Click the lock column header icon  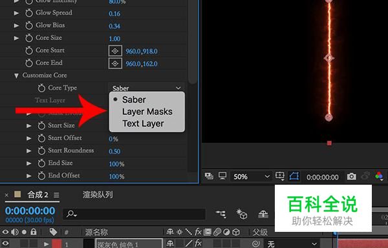pos(34,232)
